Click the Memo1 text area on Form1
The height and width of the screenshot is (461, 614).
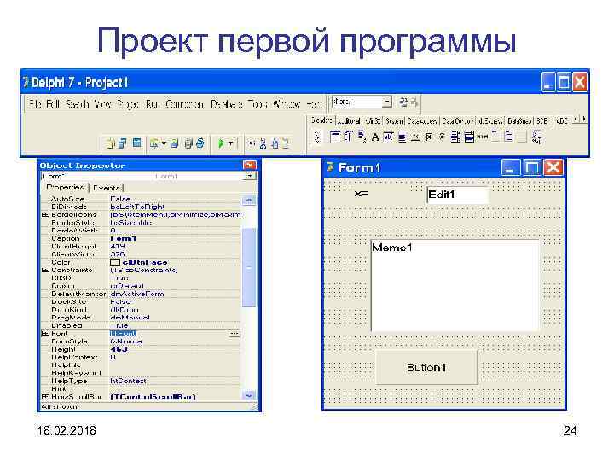point(455,286)
